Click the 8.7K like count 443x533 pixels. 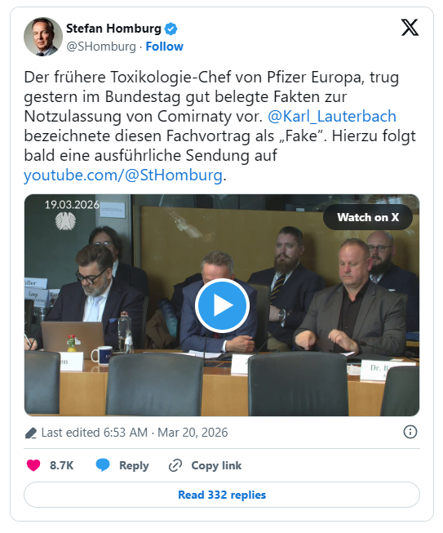point(61,465)
